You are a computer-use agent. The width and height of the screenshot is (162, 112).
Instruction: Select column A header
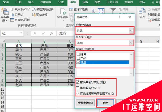point(19,41)
